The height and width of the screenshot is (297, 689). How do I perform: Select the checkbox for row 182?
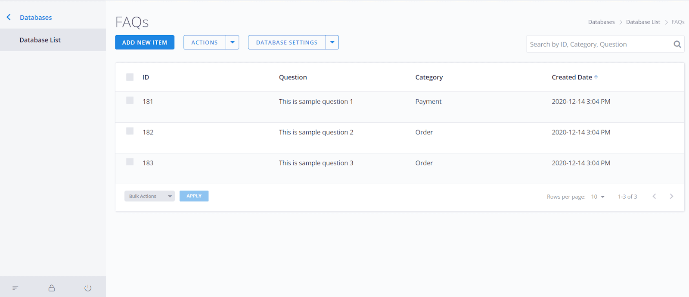(130, 131)
